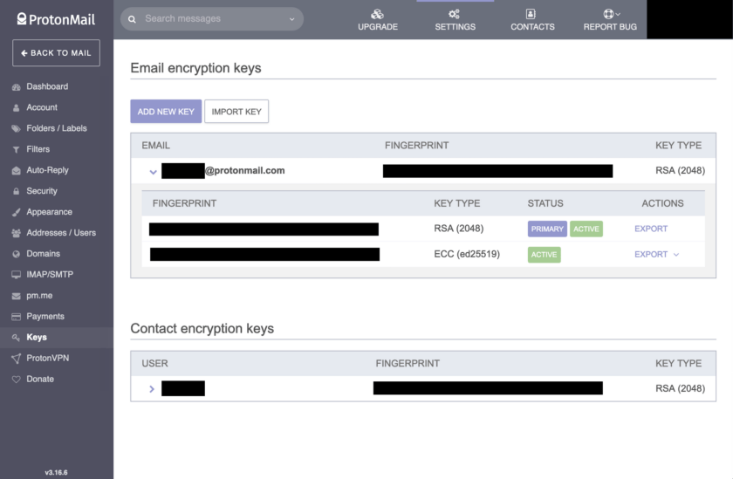Screen dimensions: 733x479
Task: Click the search magnifier icon
Action: (133, 19)
